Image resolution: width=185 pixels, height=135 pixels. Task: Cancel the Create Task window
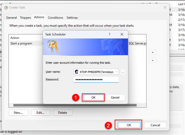155,125
